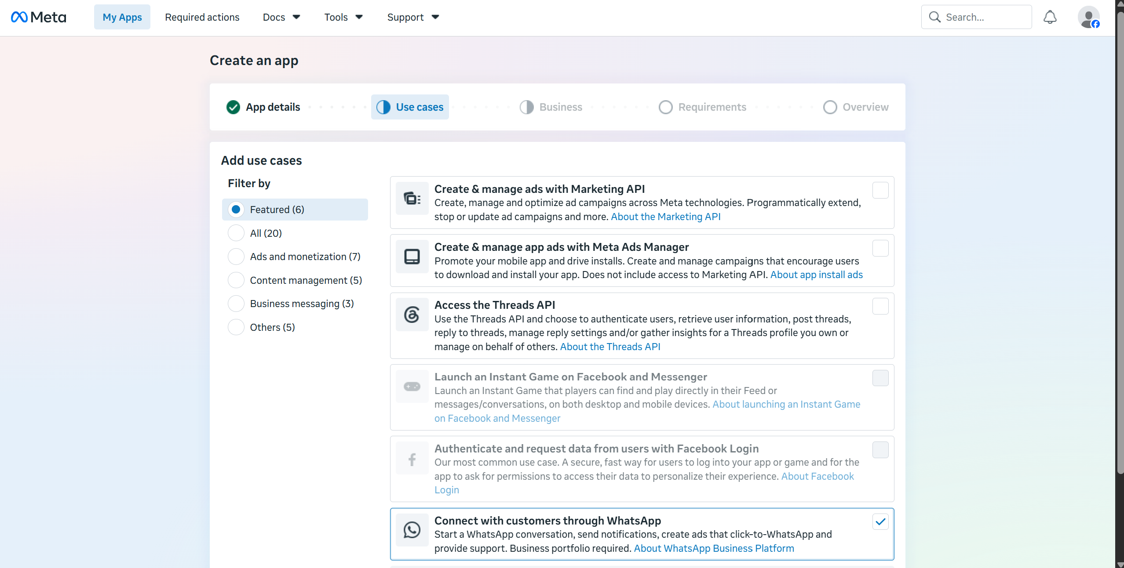Check the Threads API use case box
1124x568 pixels.
880,306
